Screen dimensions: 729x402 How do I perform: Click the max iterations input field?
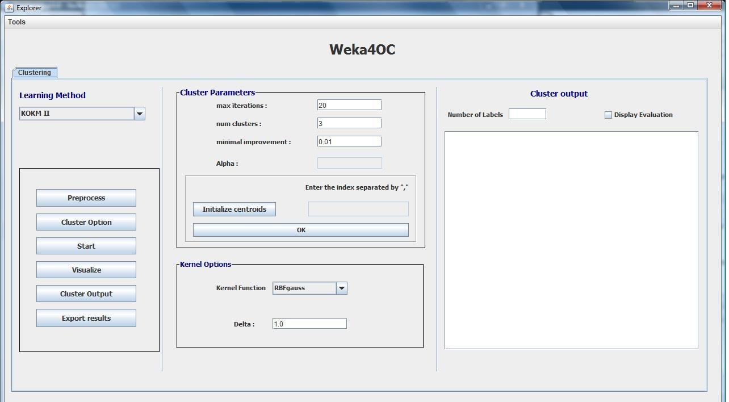point(349,104)
